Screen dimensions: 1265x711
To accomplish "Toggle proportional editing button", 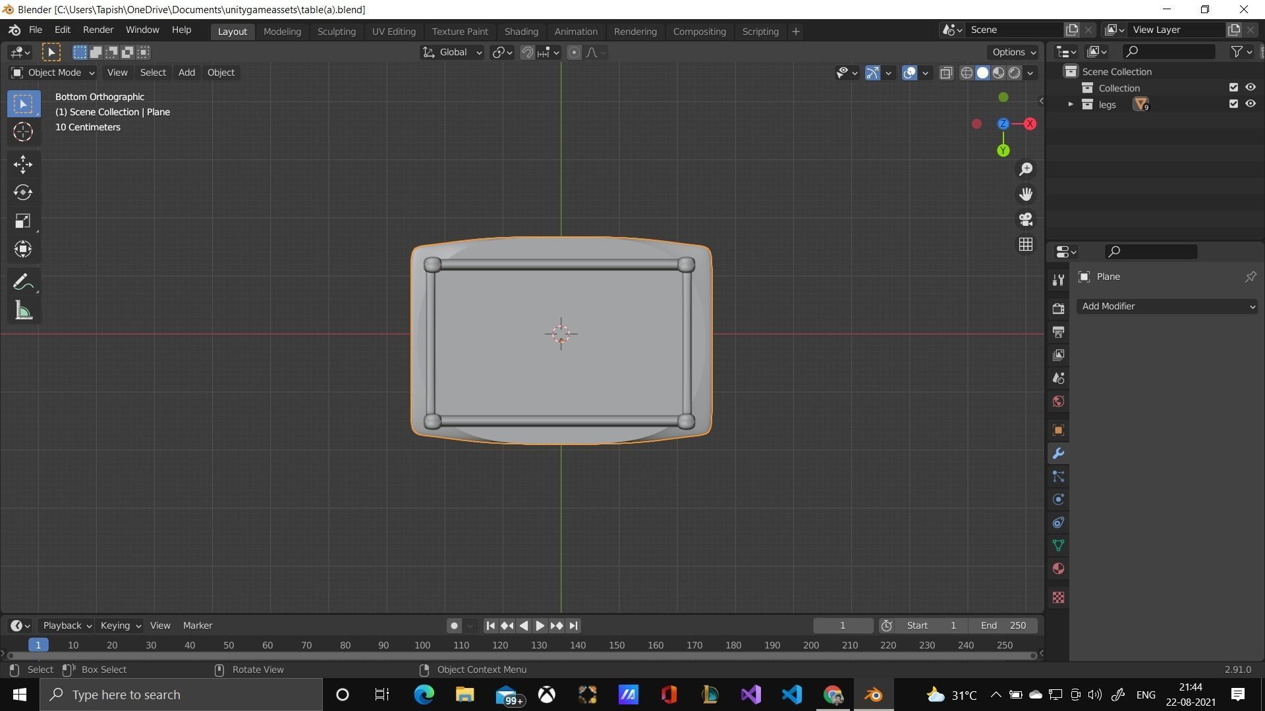I will [x=574, y=53].
